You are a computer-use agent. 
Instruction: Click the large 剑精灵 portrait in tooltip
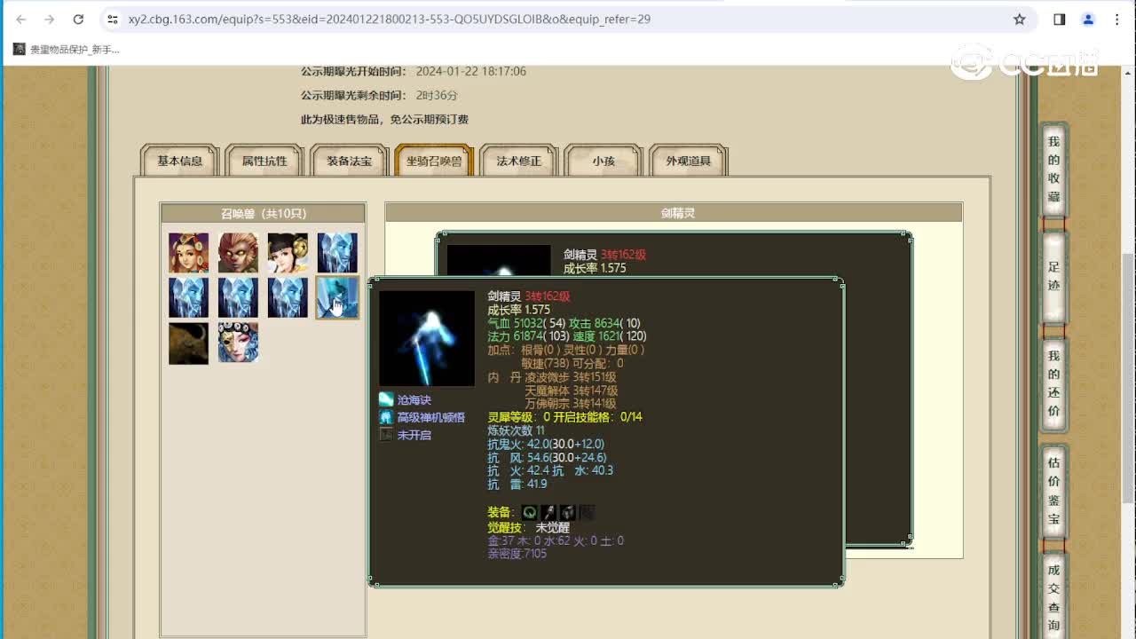point(427,338)
